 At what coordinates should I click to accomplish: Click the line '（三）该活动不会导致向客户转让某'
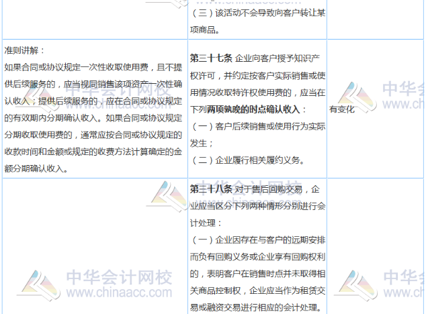[x=258, y=13]
